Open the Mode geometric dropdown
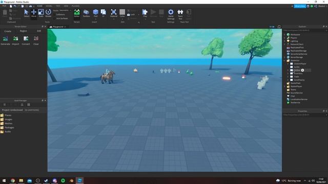Viewport: 328px width, 184px height. [65, 10]
